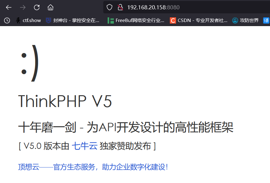Reload the page with the refresh icon
The height and width of the screenshot is (183, 270).
pyautogui.click(x=37, y=7)
